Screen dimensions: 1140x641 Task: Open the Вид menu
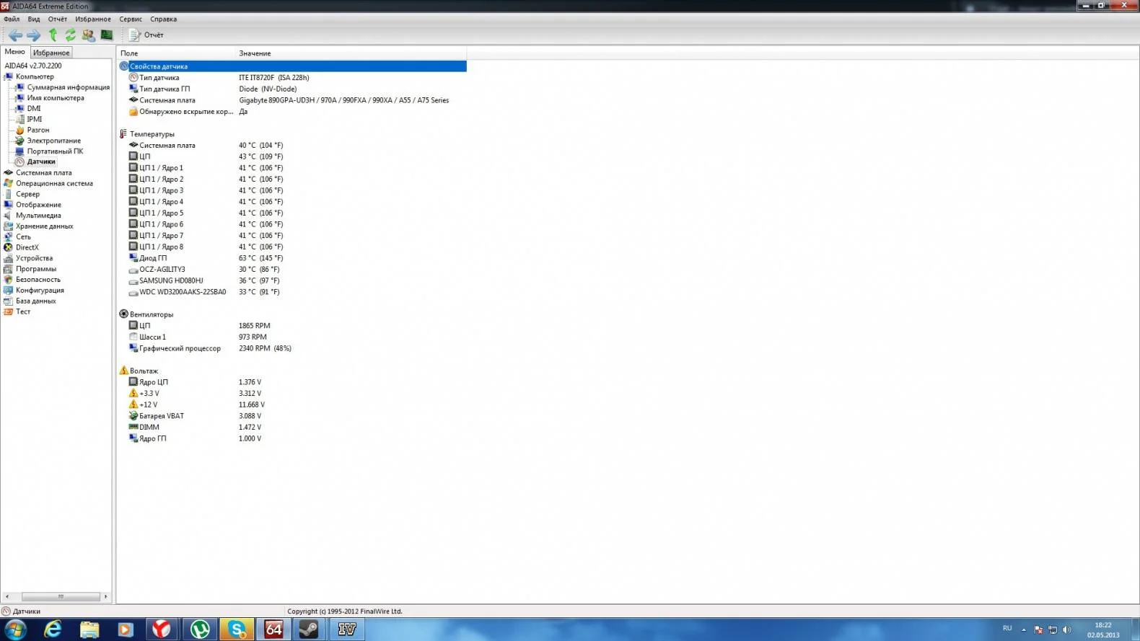[34, 19]
